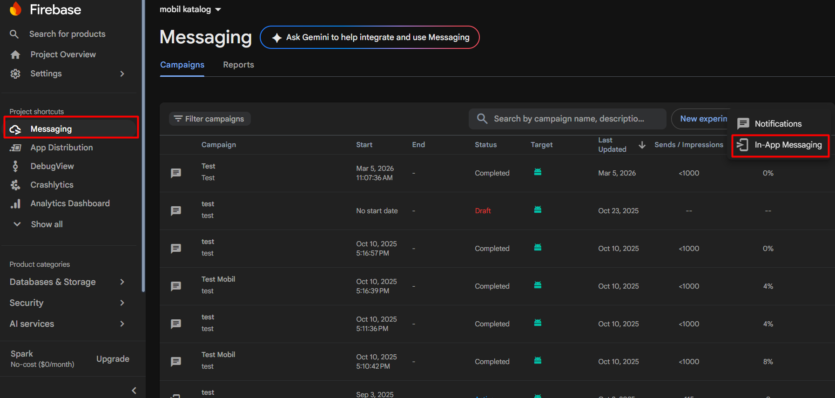Screen dimensions: 835x398
Task: Click the notification icon of the 5:16:57 PM campaign
Action: point(176,249)
